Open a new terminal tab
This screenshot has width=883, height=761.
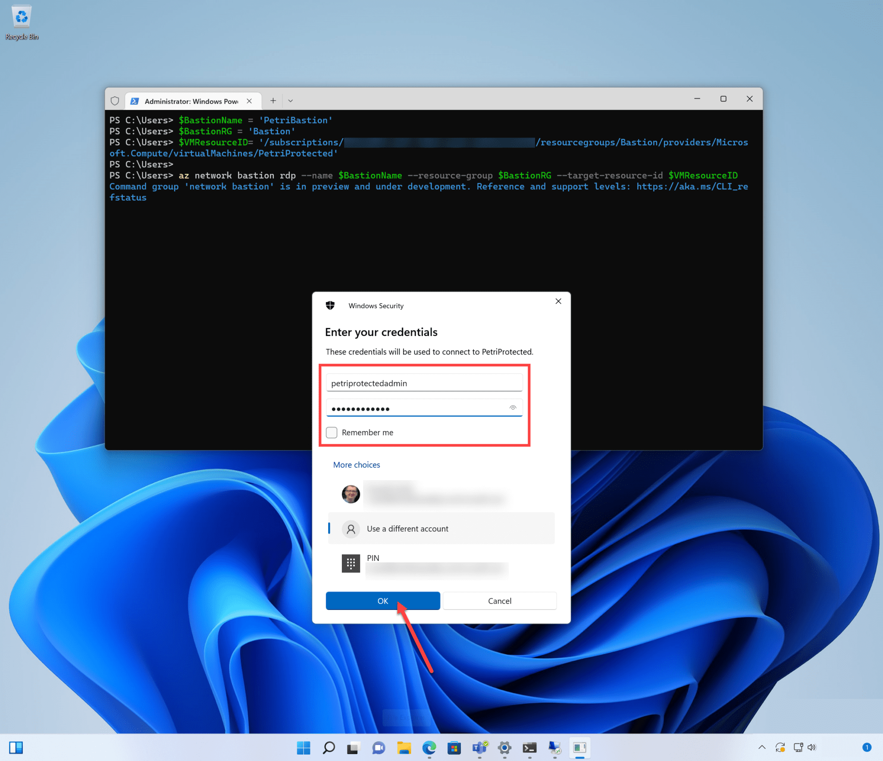[x=273, y=101]
